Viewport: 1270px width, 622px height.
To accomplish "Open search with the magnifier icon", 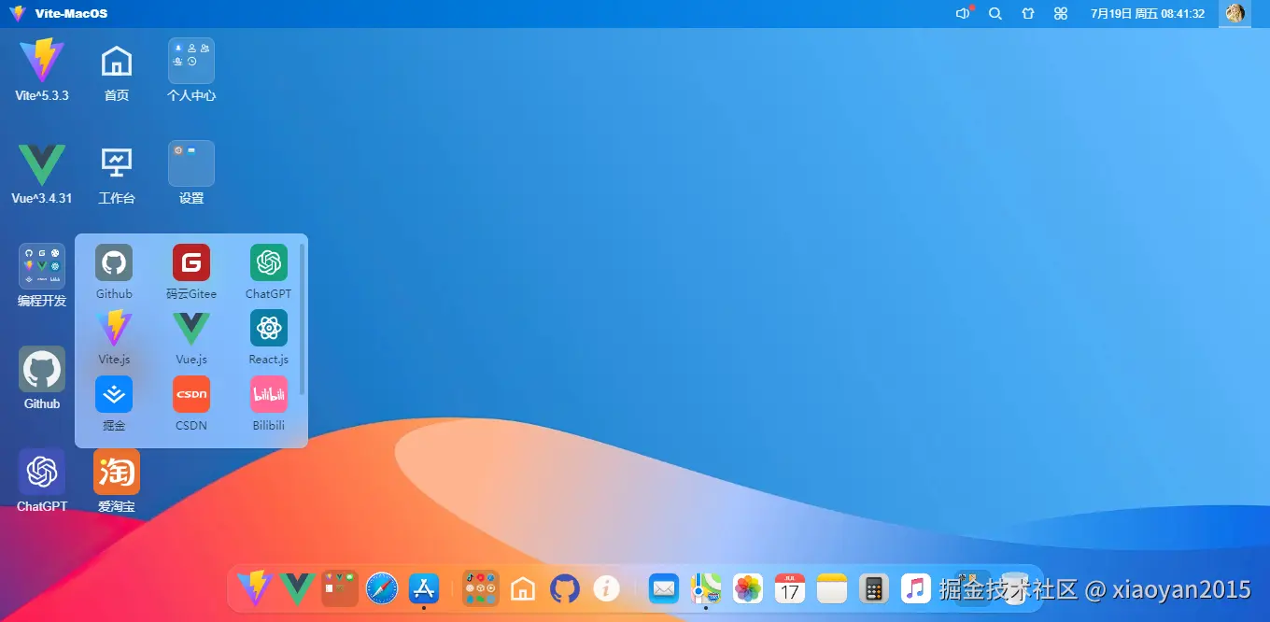I will click(x=995, y=14).
